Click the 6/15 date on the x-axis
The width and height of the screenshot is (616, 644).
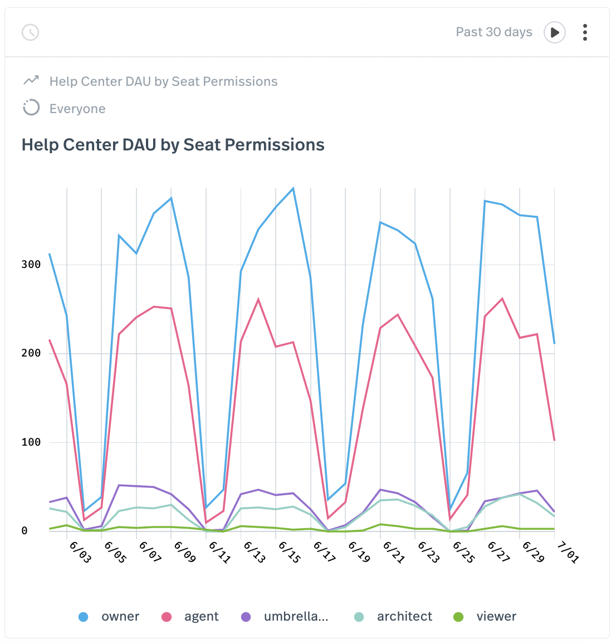pos(289,552)
